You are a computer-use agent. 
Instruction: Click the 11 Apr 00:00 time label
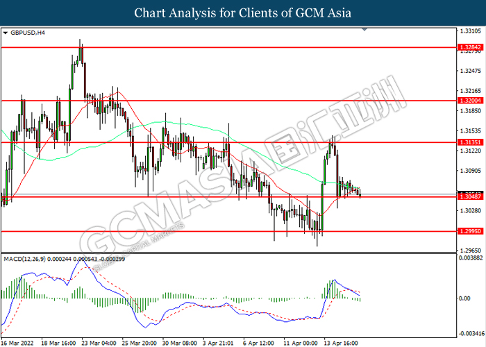click(301, 343)
